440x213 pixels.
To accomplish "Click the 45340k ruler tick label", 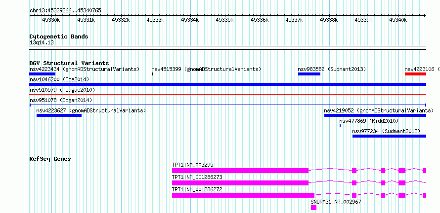I will [398, 20].
